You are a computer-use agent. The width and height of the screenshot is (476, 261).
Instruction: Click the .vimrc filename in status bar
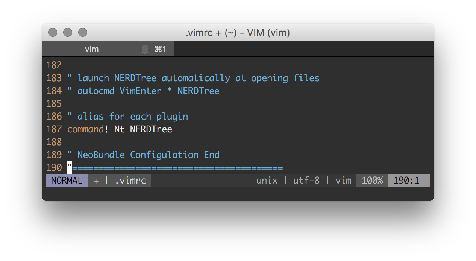130,181
